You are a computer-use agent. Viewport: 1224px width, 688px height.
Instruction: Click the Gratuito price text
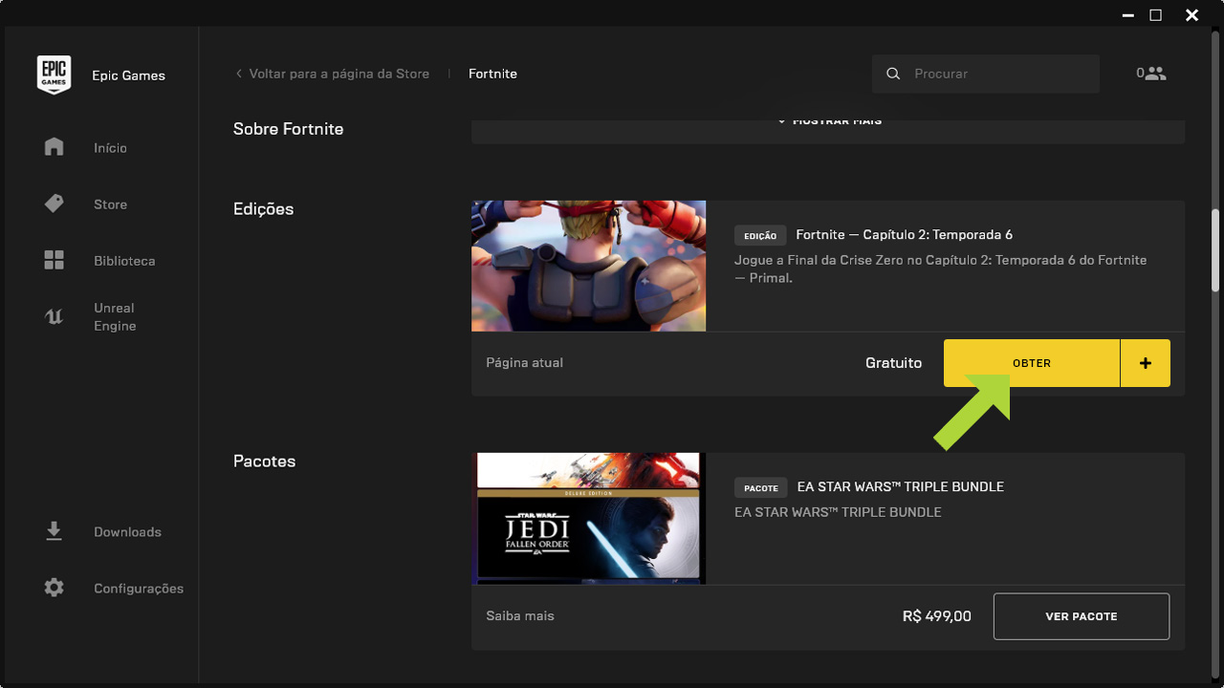(893, 363)
